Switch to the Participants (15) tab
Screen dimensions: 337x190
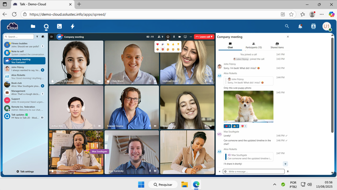pyautogui.click(x=254, y=46)
